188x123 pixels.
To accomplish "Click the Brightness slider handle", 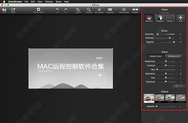I will click(x=166, y=61).
